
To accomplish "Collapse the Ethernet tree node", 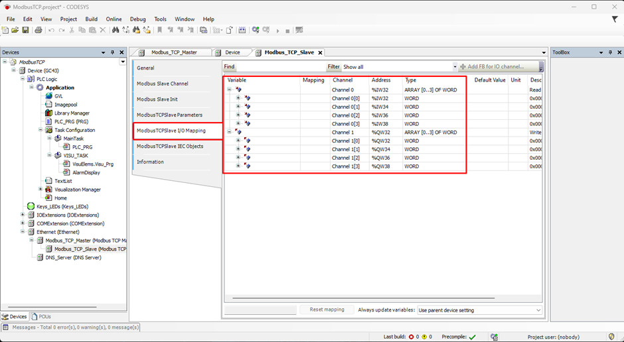I will [x=23, y=231].
